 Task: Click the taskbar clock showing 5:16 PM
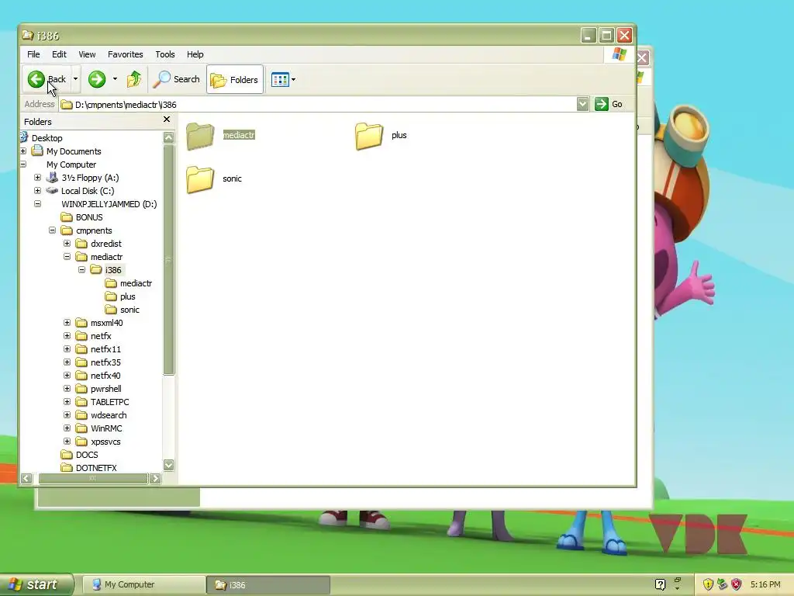pos(765,584)
